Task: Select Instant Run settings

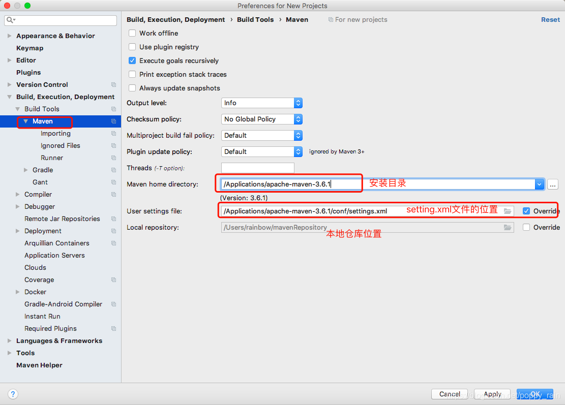Action: coord(42,317)
